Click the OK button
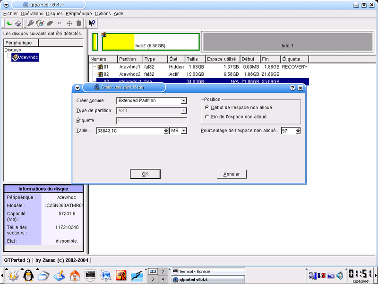This screenshot has width=378, height=284. tap(145, 174)
